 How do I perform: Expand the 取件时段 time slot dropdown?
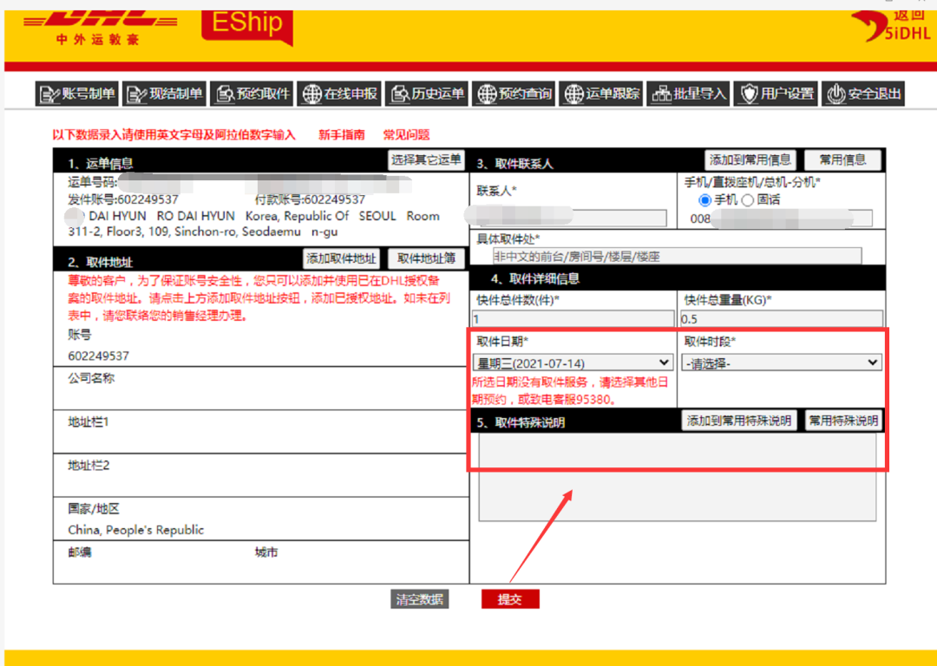(x=781, y=362)
